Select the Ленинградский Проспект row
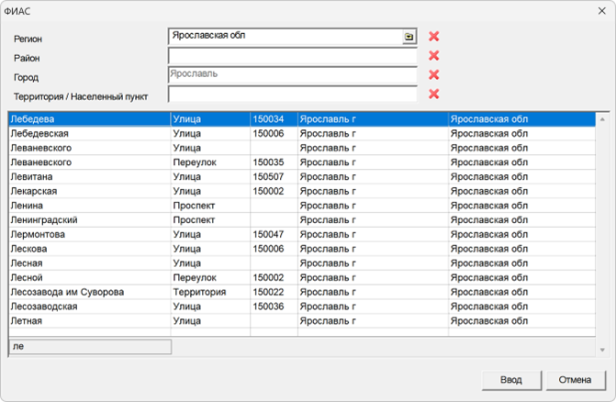The width and height of the screenshot is (616, 402). point(88,220)
